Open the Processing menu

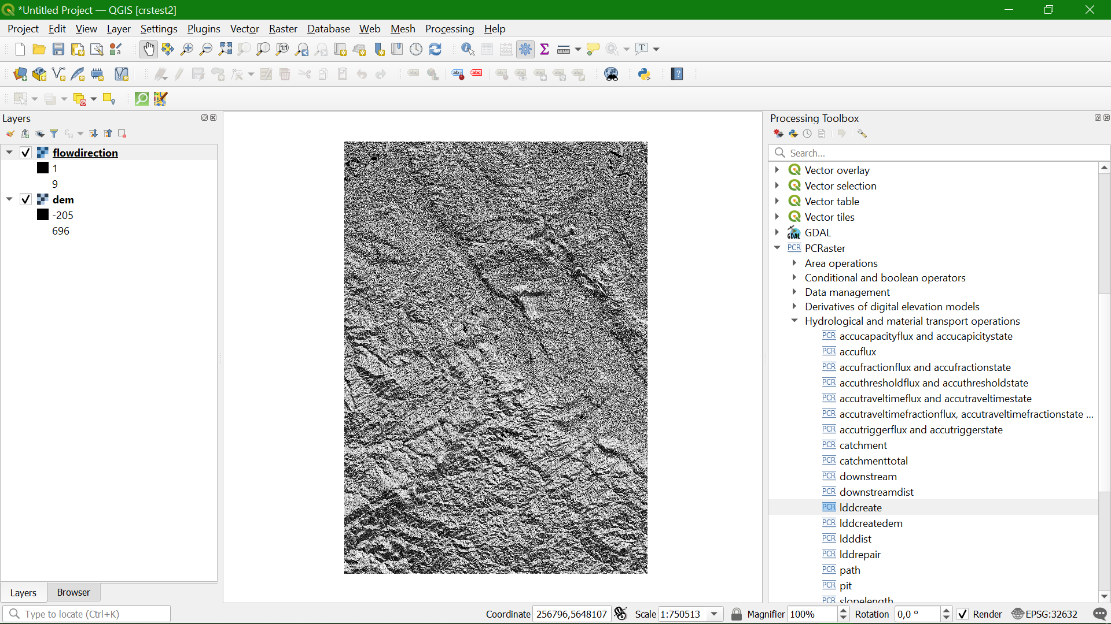(450, 28)
